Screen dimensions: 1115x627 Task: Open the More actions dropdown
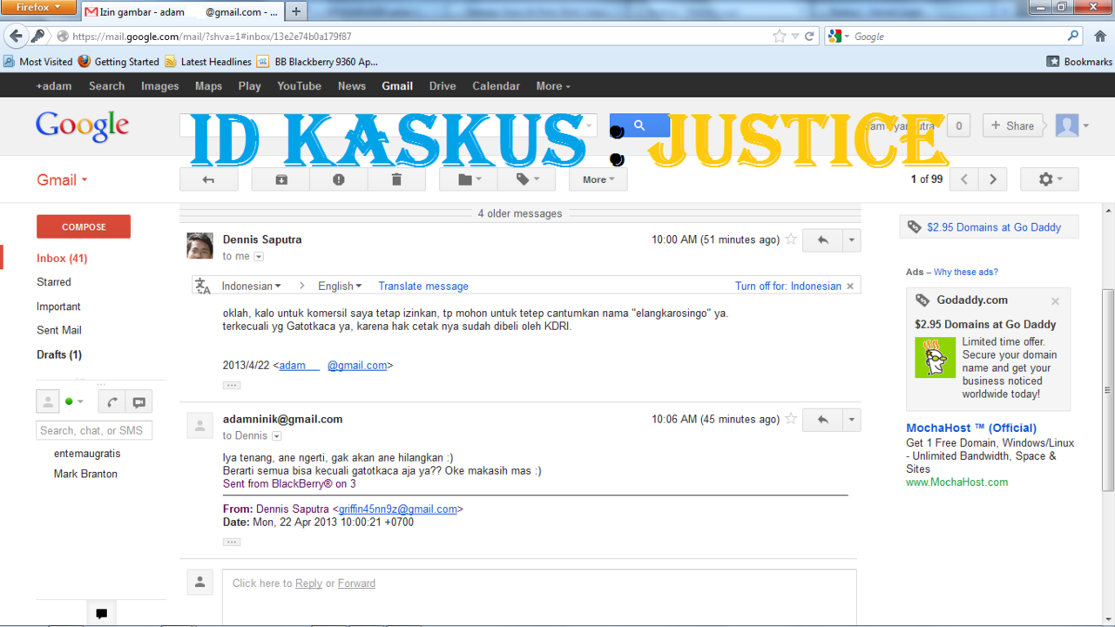[x=598, y=179]
